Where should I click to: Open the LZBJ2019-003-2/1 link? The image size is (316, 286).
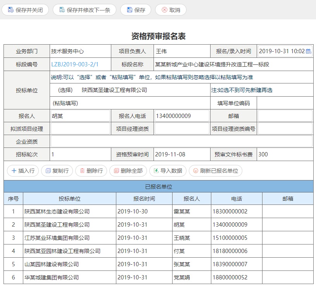click(x=75, y=64)
